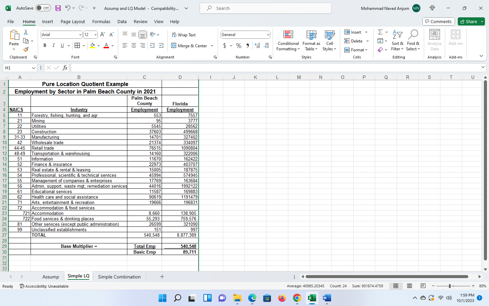Toggle Bold formatting
This screenshot has width=489, height=306.
(x=45, y=46)
